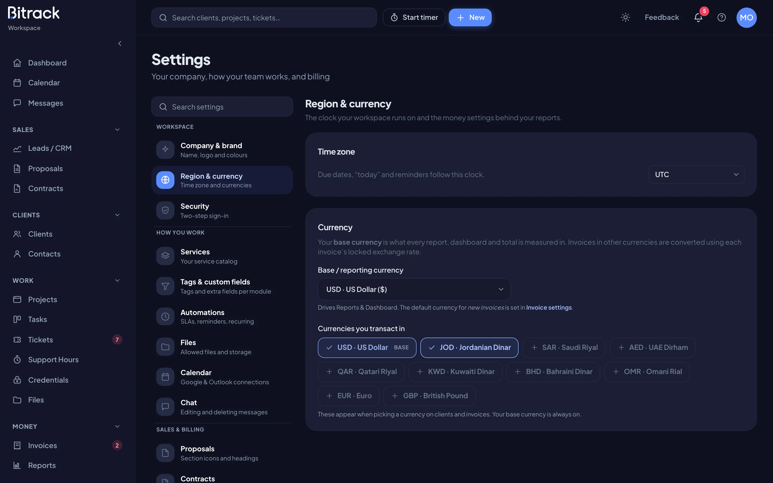The width and height of the screenshot is (773, 483).
Task: Open Region & currency settings tab
Action: pos(222,180)
